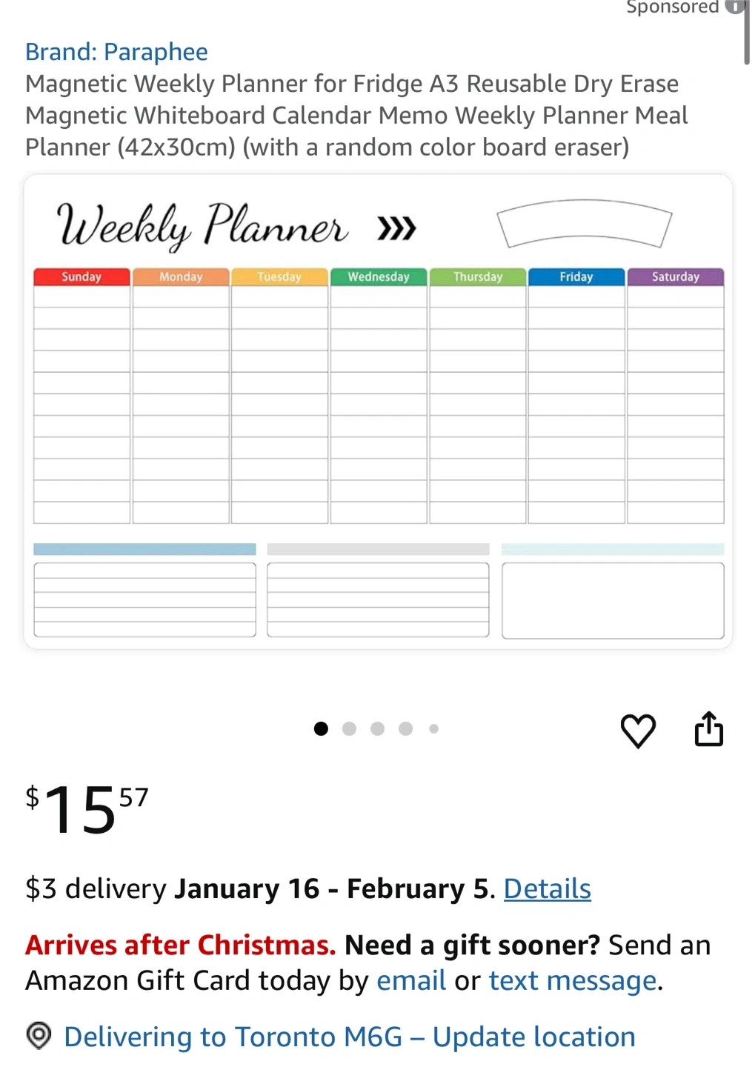Image resolution: width=755 pixels, height=1067 pixels.
Task: Open the Weekly Planner product image
Action: coord(378,412)
